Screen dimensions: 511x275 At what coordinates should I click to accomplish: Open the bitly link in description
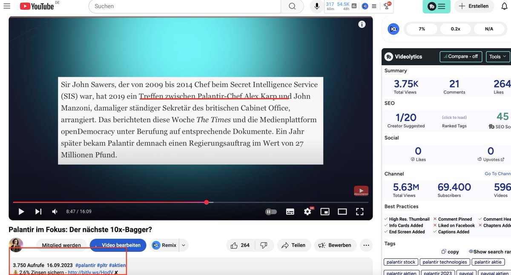point(90,272)
